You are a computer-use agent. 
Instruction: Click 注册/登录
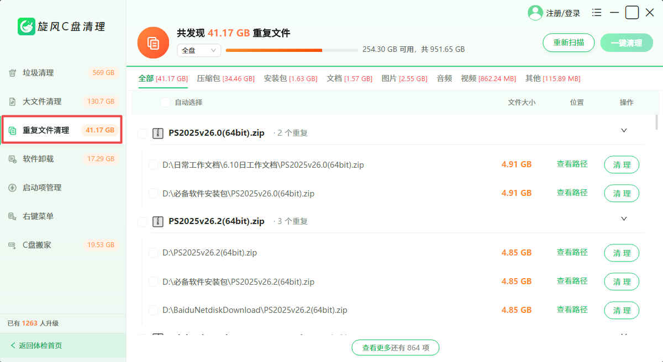(x=563, y=13)
